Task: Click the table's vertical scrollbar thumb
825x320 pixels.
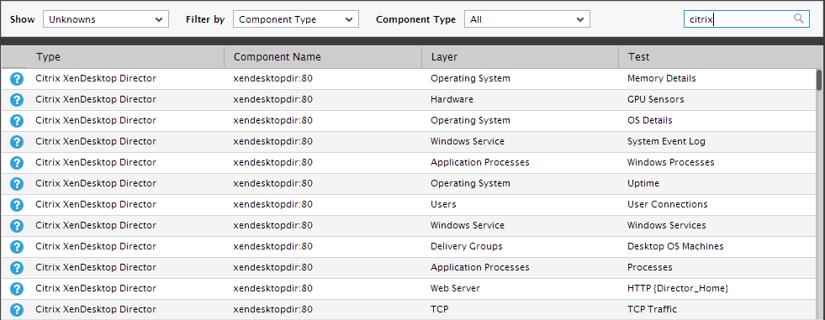Action: click(818, 80)
